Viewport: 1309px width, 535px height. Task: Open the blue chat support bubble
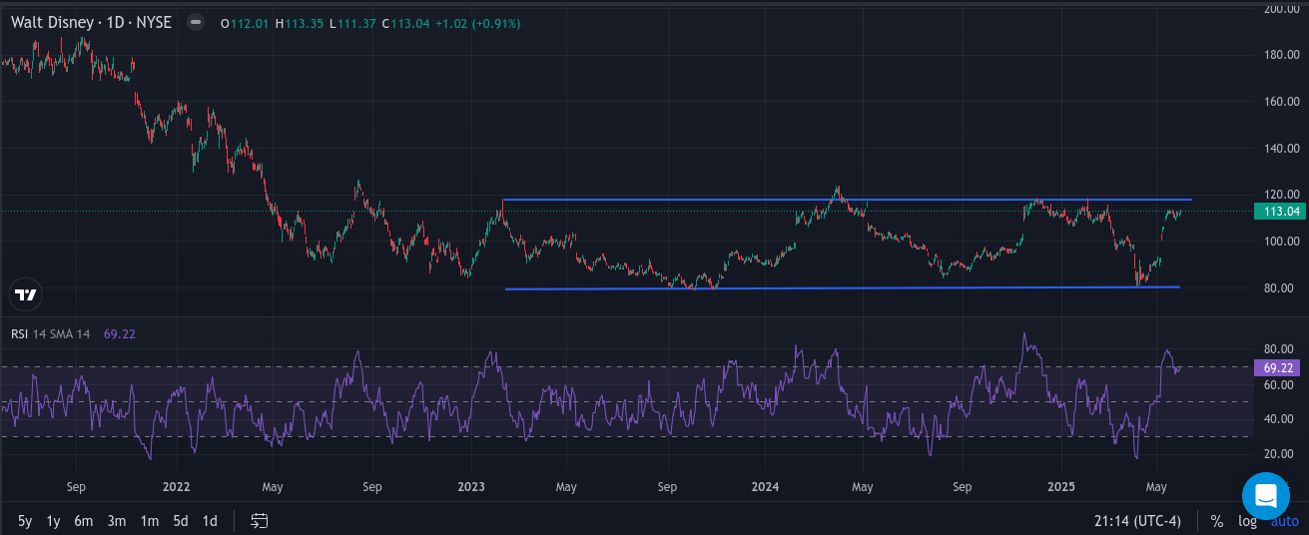1266,496
